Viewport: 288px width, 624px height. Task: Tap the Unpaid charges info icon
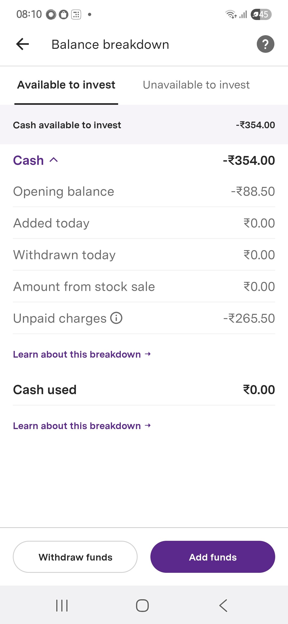[x=117, y=318]
